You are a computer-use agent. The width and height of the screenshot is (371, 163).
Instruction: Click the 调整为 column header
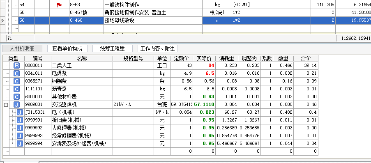click(x=249, y=58)
